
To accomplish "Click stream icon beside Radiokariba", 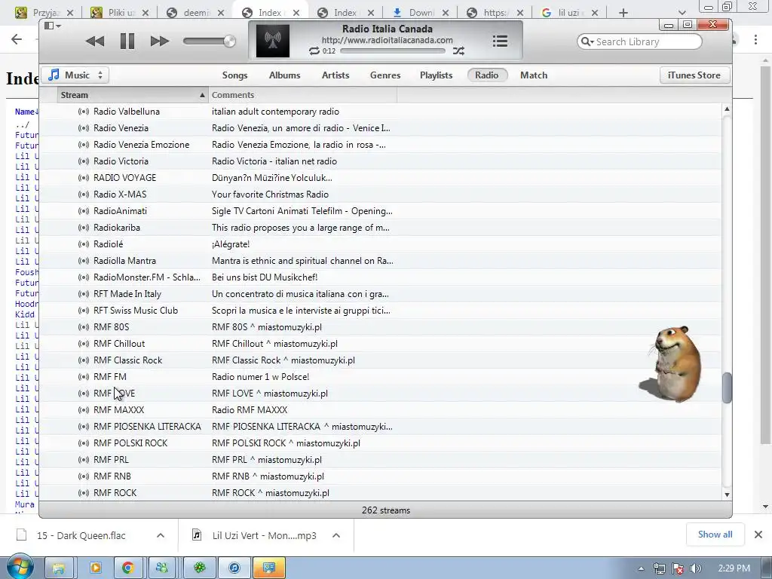I will 84,228.
